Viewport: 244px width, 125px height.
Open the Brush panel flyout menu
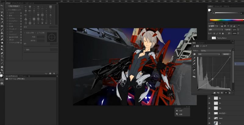57,3
